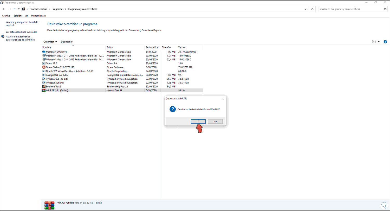Screen dimensions: 390x211
Task: Select the Sublime Text 3 program name
Action: (54, 86)
